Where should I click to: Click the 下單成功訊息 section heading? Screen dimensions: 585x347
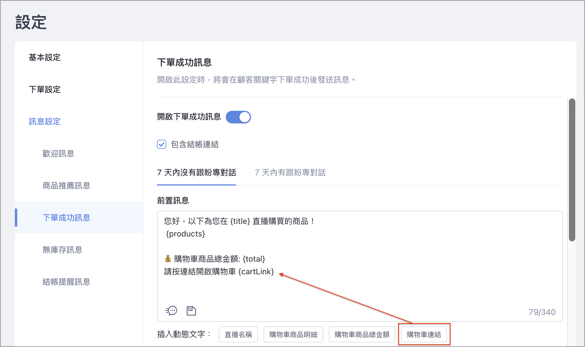184,62
